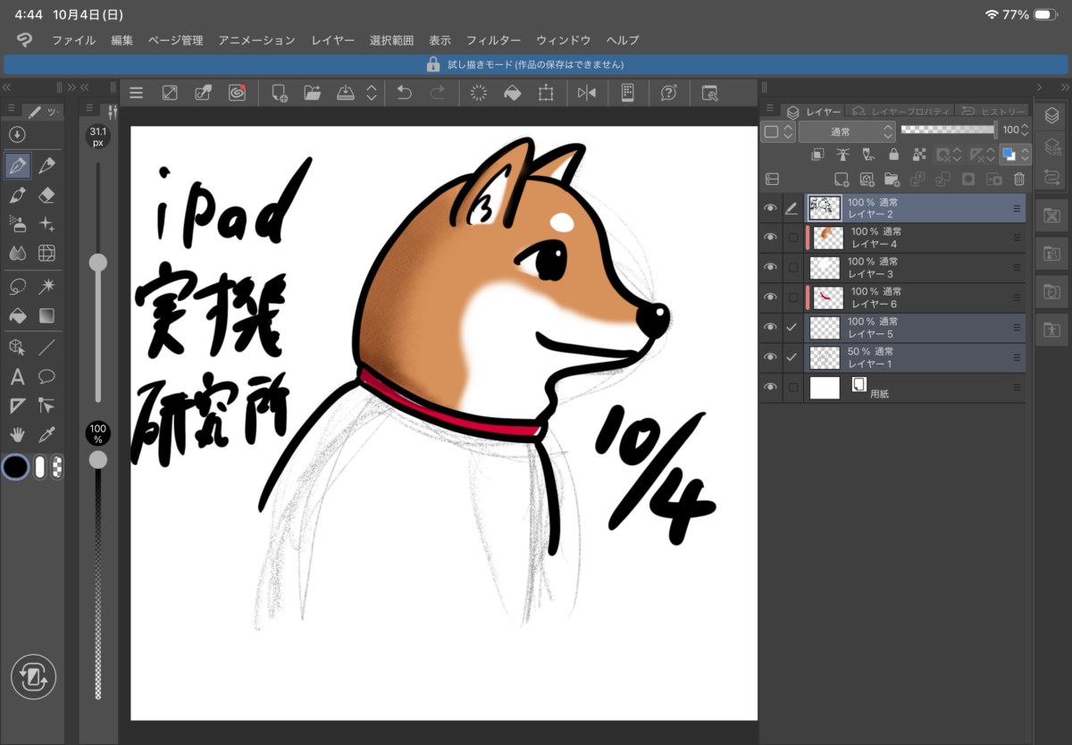Select the Decoration sparkle tool
Screen dimensions: 1072x745
[47, 223]
